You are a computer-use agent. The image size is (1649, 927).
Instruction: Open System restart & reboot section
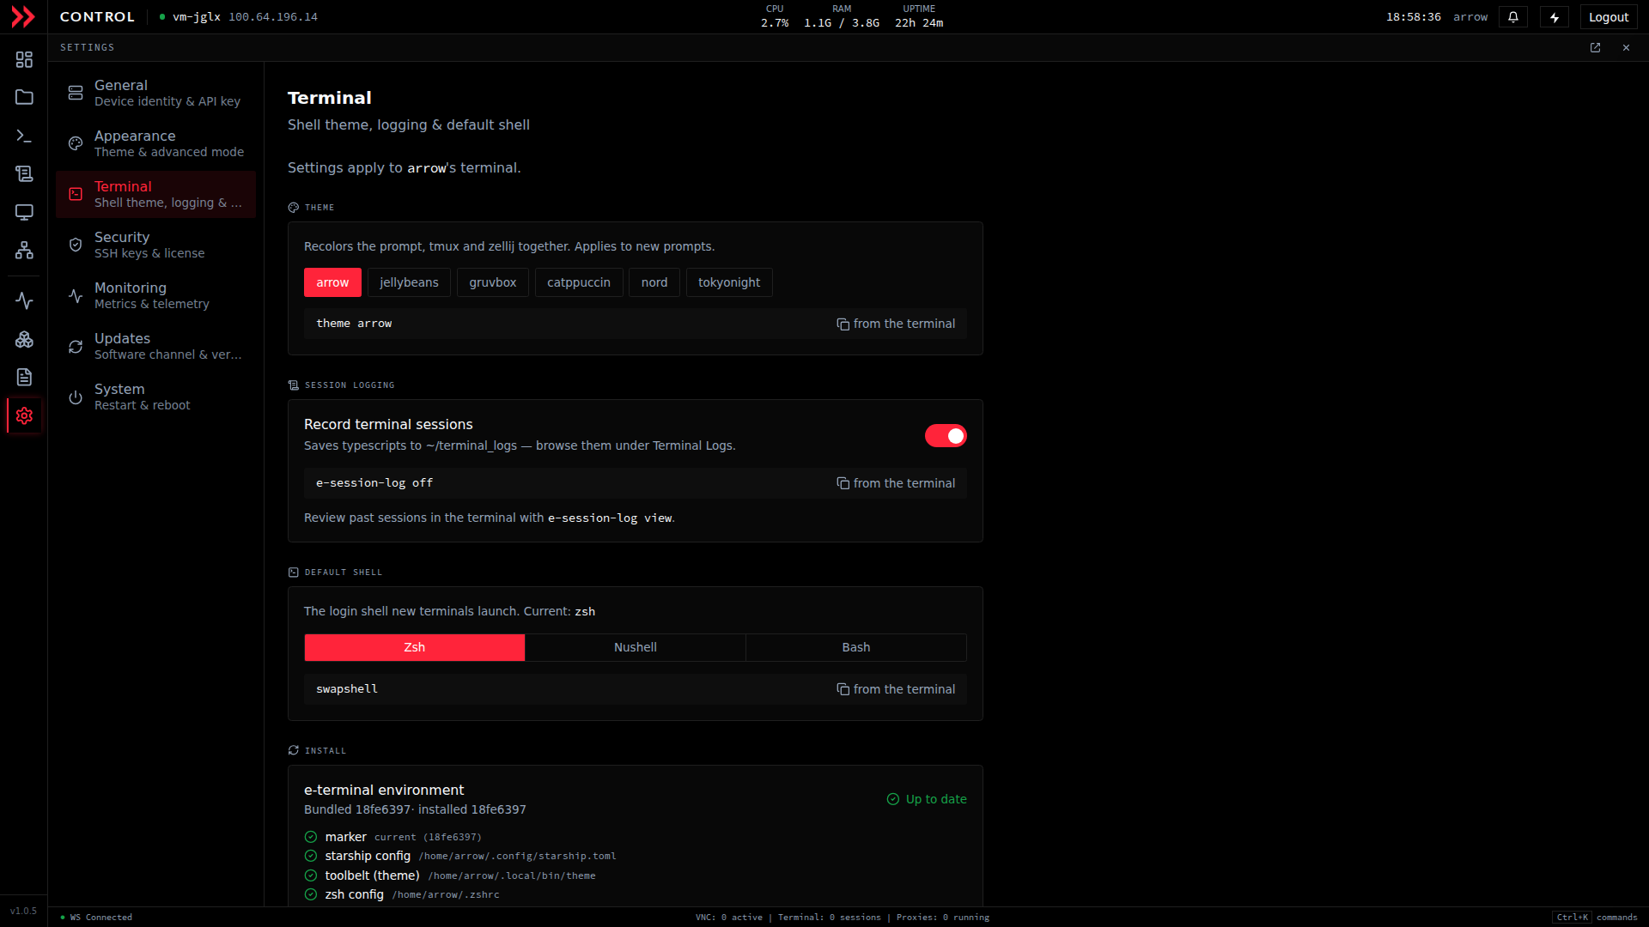pyautogui.click(x=156, y=397)
